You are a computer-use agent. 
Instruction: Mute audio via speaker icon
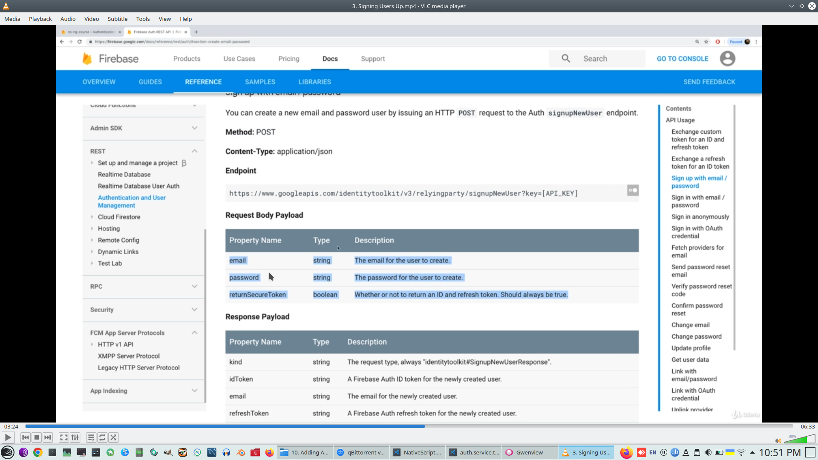click(778, 441)
